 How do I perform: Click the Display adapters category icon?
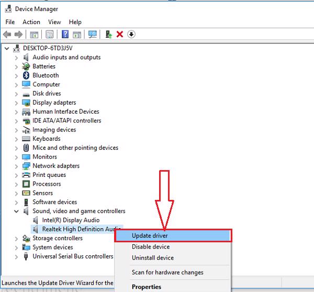26,103
